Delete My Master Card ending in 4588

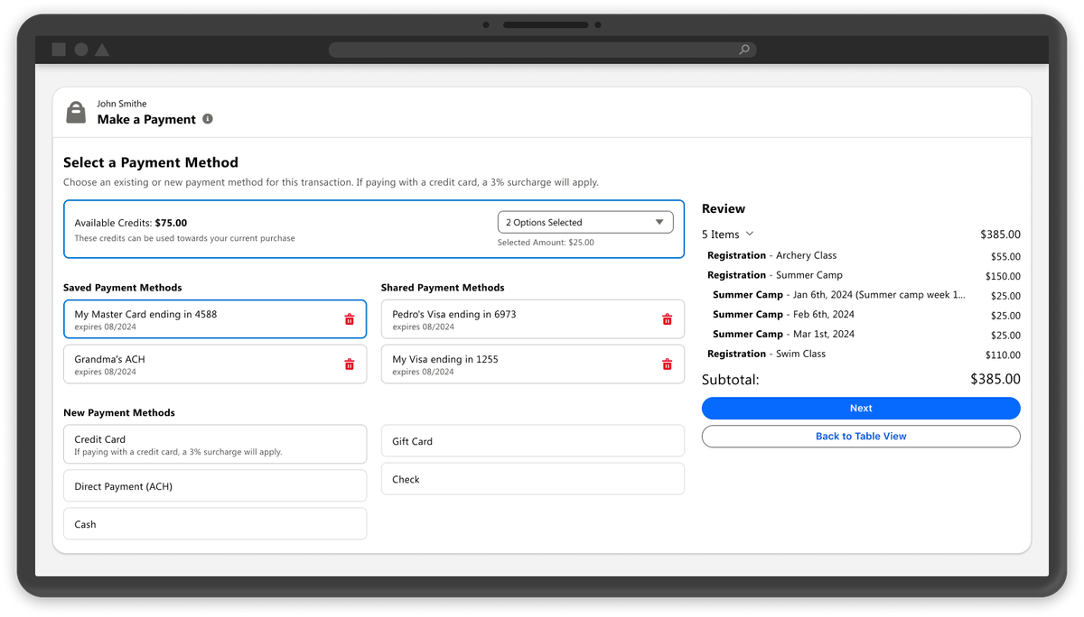pos(350,319)
